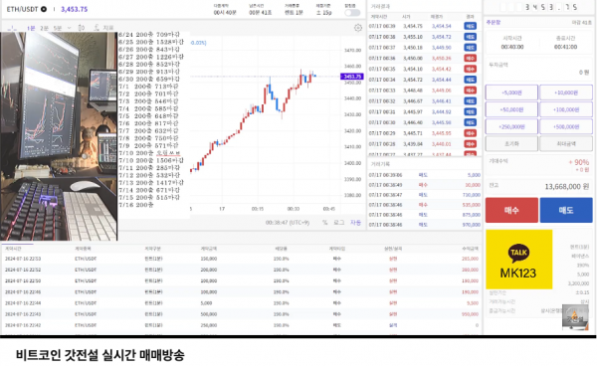
Task: Select the 5분 timeframe tab
Action: point(58,28)
